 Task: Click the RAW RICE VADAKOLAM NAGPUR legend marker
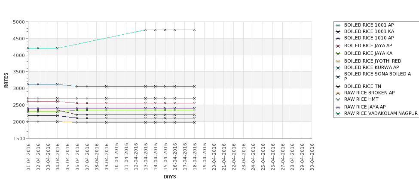pos(338,114)
